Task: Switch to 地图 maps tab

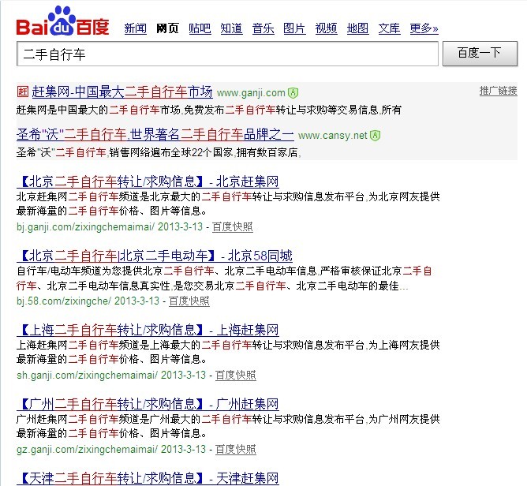Action: (x=357, y=28)
